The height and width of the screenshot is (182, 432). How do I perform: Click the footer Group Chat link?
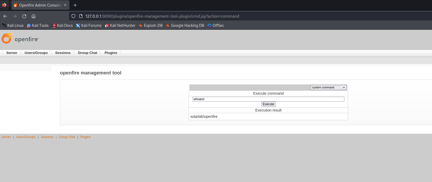pyautogui.click(x=67, y=137)
